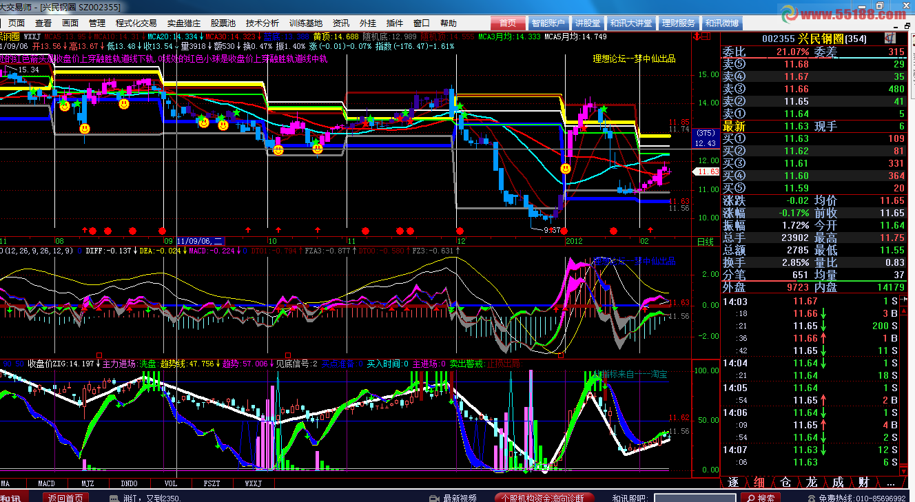Viewport: 915px width, 502px height.
Task: Open the 资讯 menu
Action: [340, 23]
